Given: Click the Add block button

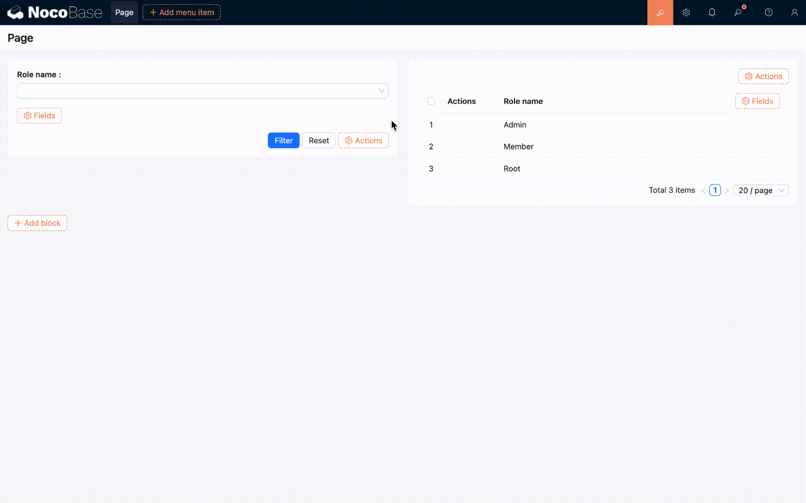Looking at the screenshot, I should coord(37,223).
